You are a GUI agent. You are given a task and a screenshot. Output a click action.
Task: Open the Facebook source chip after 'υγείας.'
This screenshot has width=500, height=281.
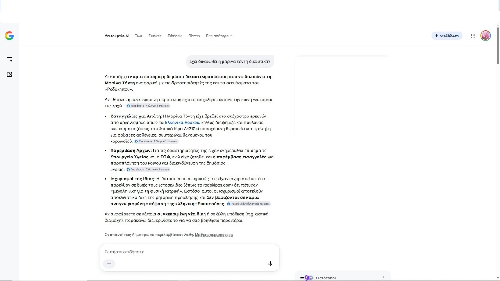pyautogui.click(x=148, y=169)
